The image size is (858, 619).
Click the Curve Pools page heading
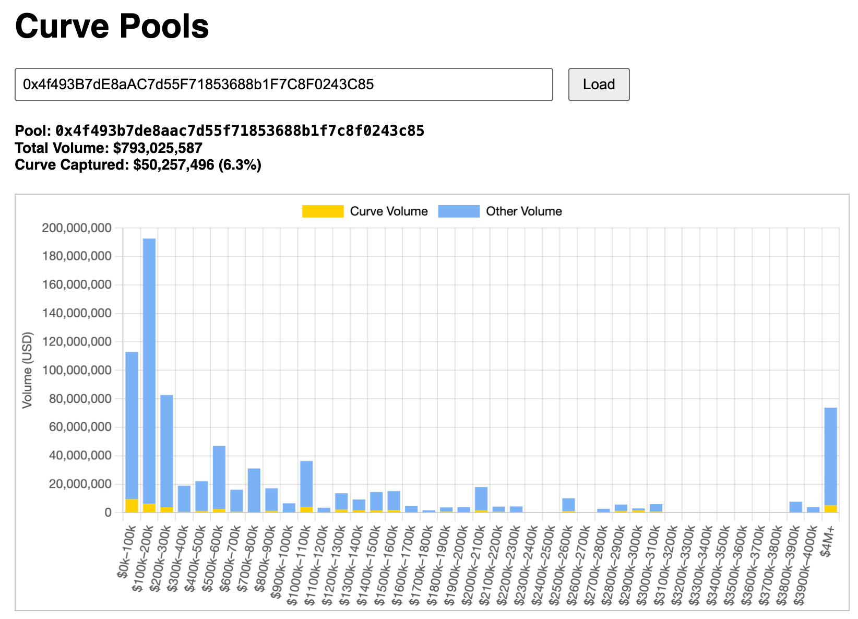tap(112, 26)
